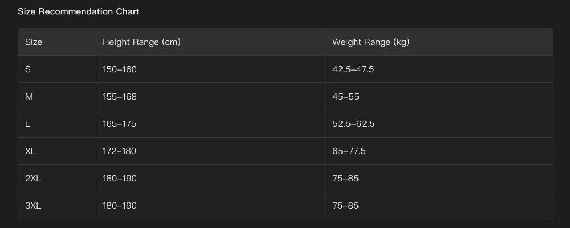Viewport: 570px width, 228px height.
Task: Click the weight range in the 3XL row
Action: [345, 206]
